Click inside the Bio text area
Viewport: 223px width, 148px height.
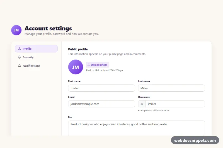pos(136,128)
